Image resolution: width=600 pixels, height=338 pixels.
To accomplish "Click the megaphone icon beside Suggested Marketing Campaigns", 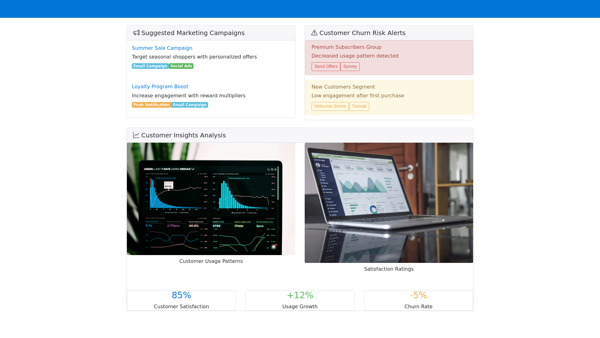I will pos(136,33).
